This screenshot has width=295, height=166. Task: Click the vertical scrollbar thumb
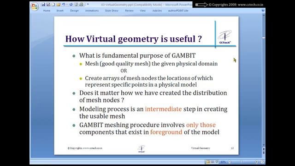(264, 38)
